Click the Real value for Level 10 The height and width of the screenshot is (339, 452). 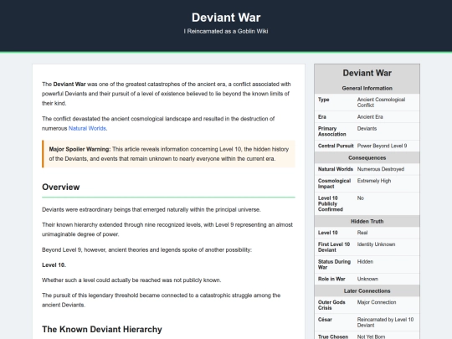(x=362, y=233)
